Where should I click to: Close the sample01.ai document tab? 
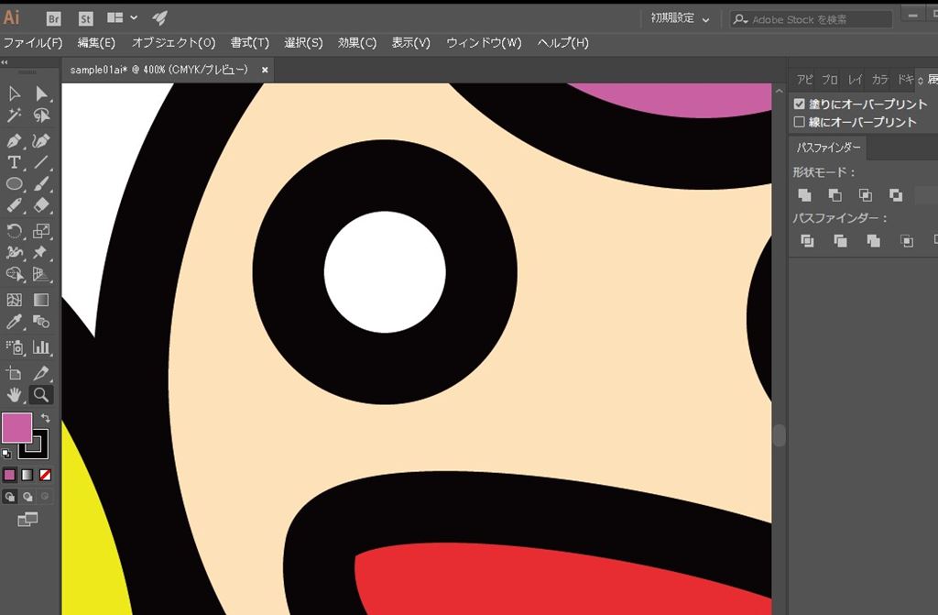265,70
